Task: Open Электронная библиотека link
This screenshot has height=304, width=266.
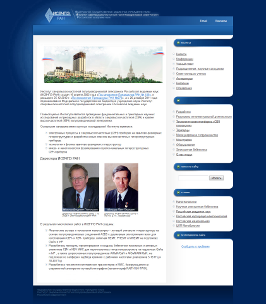Action: click(191, 149)
